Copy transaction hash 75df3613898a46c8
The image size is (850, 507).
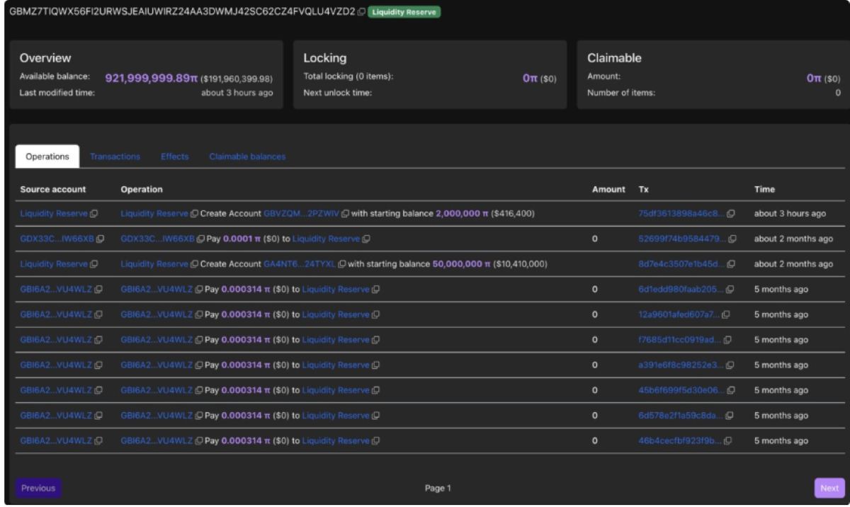click(x=730, y=213)
